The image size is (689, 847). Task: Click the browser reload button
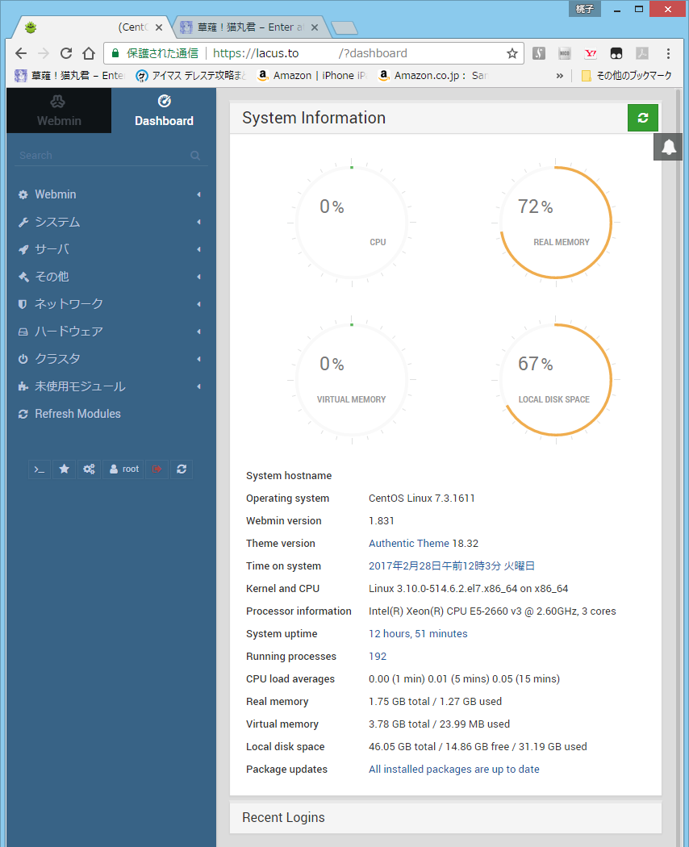click(x=66, y=53)
